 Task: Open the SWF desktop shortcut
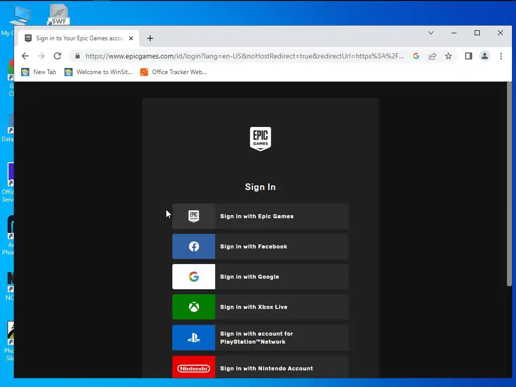(x=58, y=15)
